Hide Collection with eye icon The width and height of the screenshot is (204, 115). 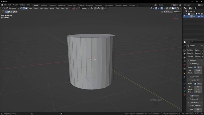(199, 14)
